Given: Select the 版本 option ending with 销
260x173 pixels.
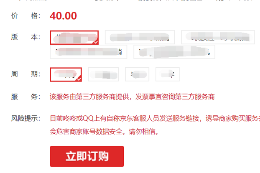Looking at the screenshot, I should (88, 52).
